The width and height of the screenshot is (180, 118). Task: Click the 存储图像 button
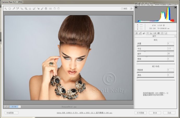[11, 113]
